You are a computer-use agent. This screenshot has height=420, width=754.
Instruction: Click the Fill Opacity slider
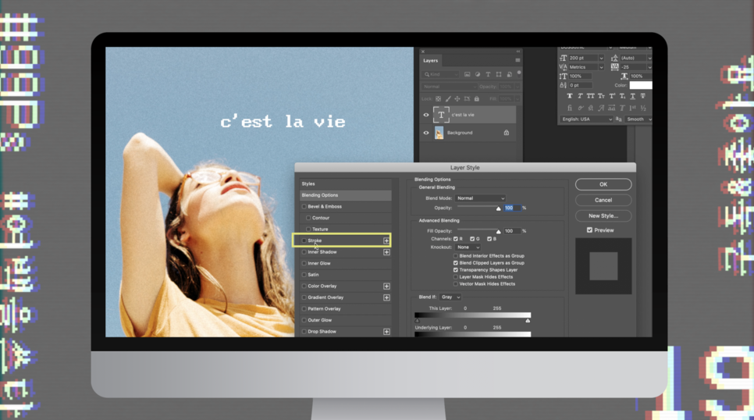(x=478, y=231)
